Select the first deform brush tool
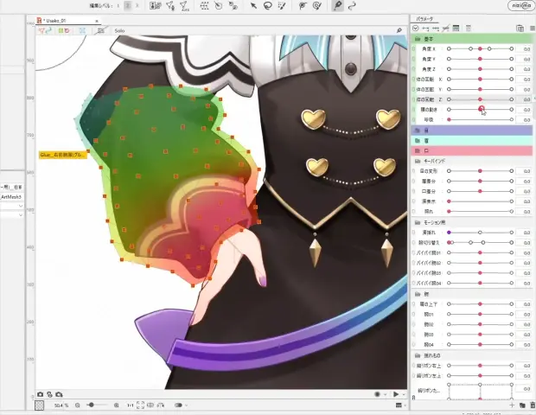536x415 pixels. (303, 5)
